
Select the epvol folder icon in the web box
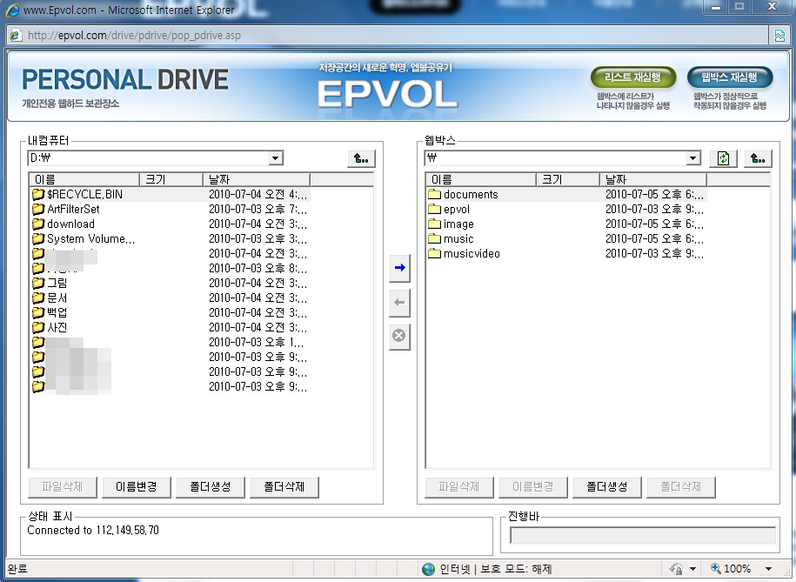(435, 210)
